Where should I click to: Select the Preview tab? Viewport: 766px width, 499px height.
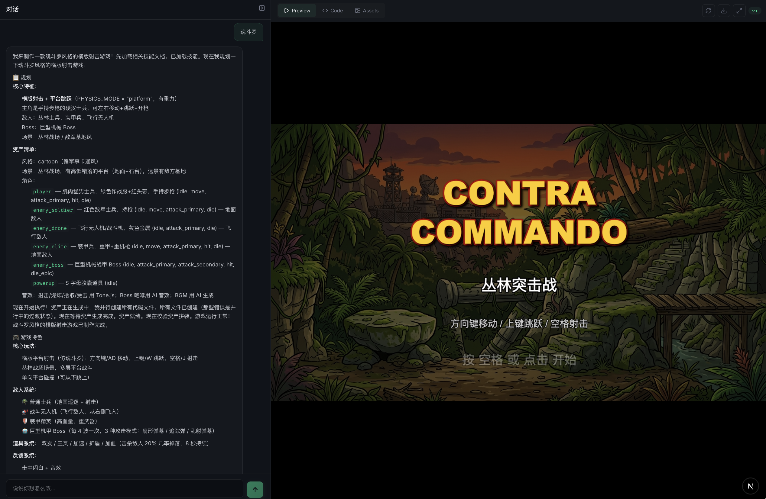(297, 10)
